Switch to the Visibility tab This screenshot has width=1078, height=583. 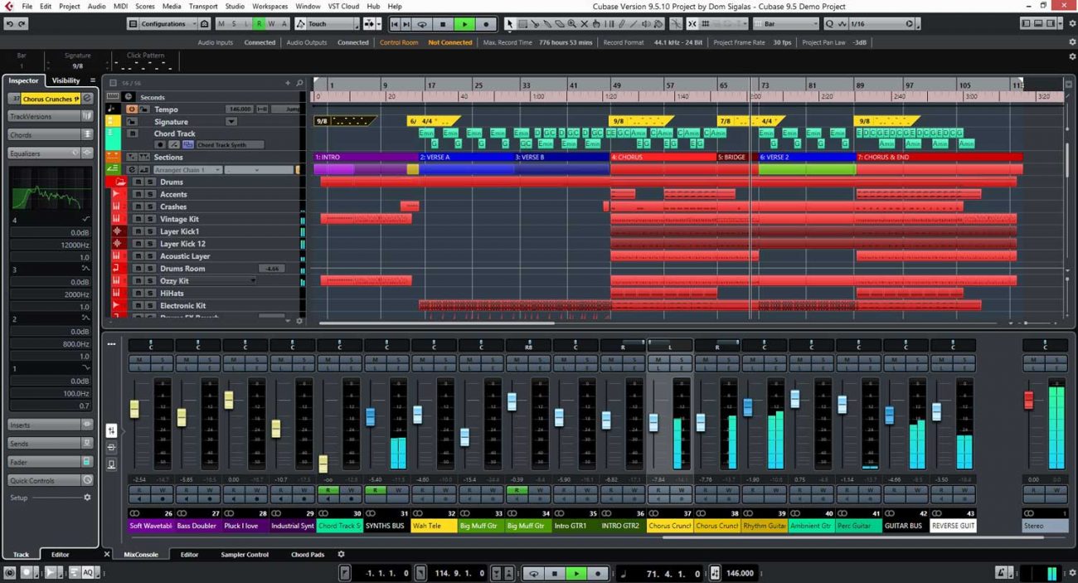pyautogui.click(x=66, y=80)
